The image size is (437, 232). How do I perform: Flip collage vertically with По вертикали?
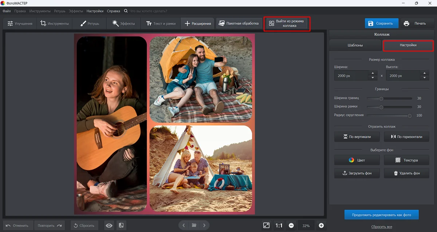click(357, 137)
